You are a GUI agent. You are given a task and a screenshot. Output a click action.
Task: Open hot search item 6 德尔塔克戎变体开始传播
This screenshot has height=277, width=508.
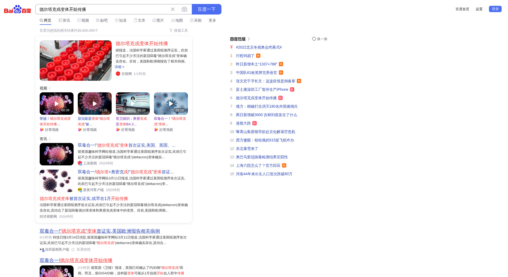click(256, 98)
